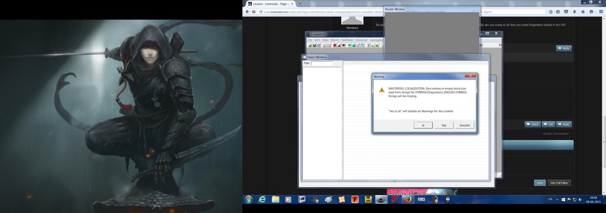Open the Character menu in Creation Kit

[362, 40]
